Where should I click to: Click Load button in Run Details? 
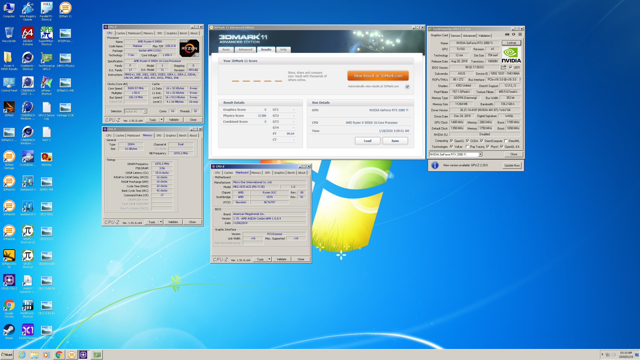[x=367, y=141]
